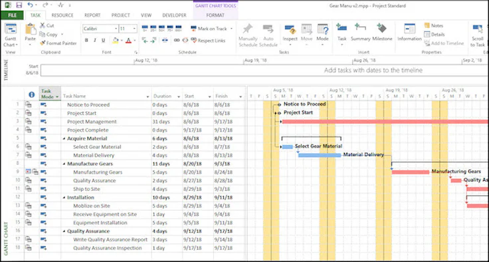Image resolution: width=489 pixels, height=262 pixels.
Task: Open Gantt Chart Tools FORMAT tab
Action: pos(215,15)
